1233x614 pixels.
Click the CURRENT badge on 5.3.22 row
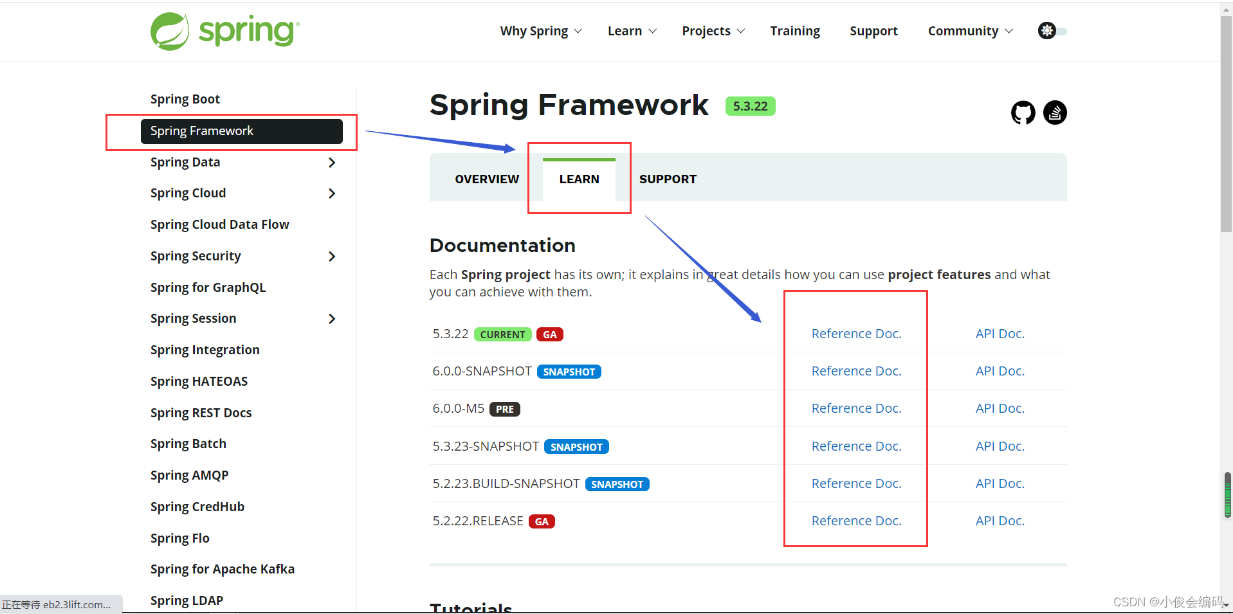pyautogui.click(x=502, y=334)
